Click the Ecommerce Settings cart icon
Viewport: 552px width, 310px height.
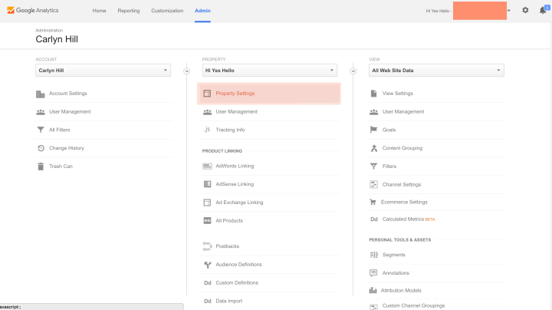tap(373, 203)
